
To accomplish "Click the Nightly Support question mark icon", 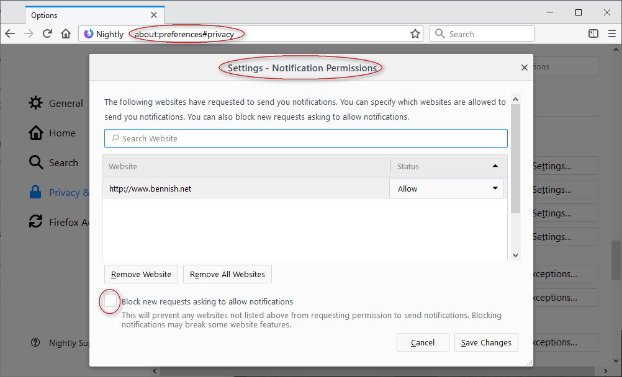I will 35,342.
